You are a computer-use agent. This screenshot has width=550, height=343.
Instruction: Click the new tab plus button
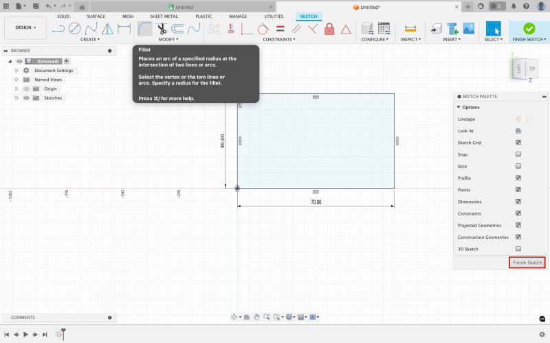coord(468,7)
